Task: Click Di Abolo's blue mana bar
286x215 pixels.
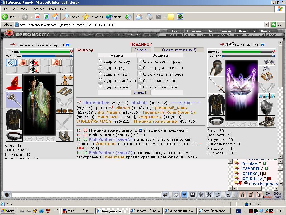Action: 248,56
